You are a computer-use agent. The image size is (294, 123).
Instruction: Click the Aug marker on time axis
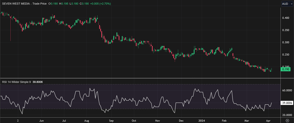click(86, 120)
